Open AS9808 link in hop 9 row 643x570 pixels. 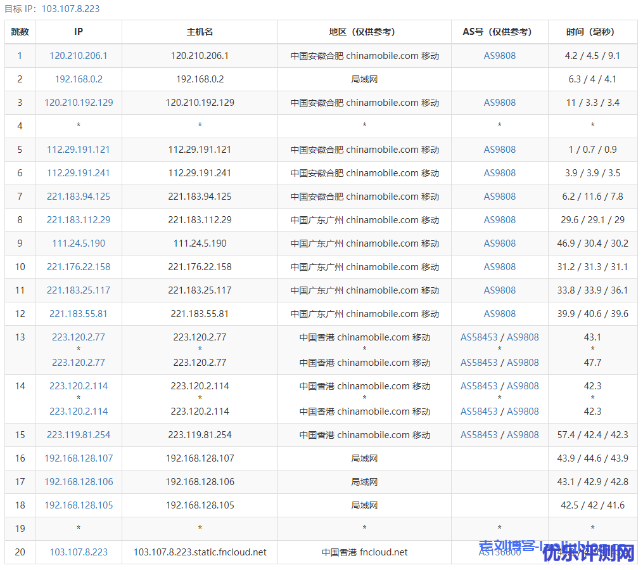499,243
